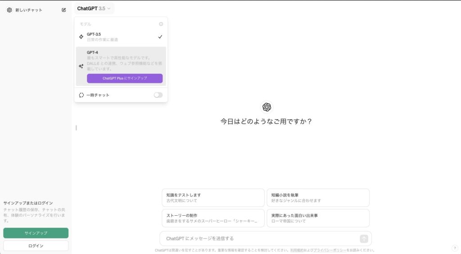Click the info icon in the モデル header

[x=161, y=24]
